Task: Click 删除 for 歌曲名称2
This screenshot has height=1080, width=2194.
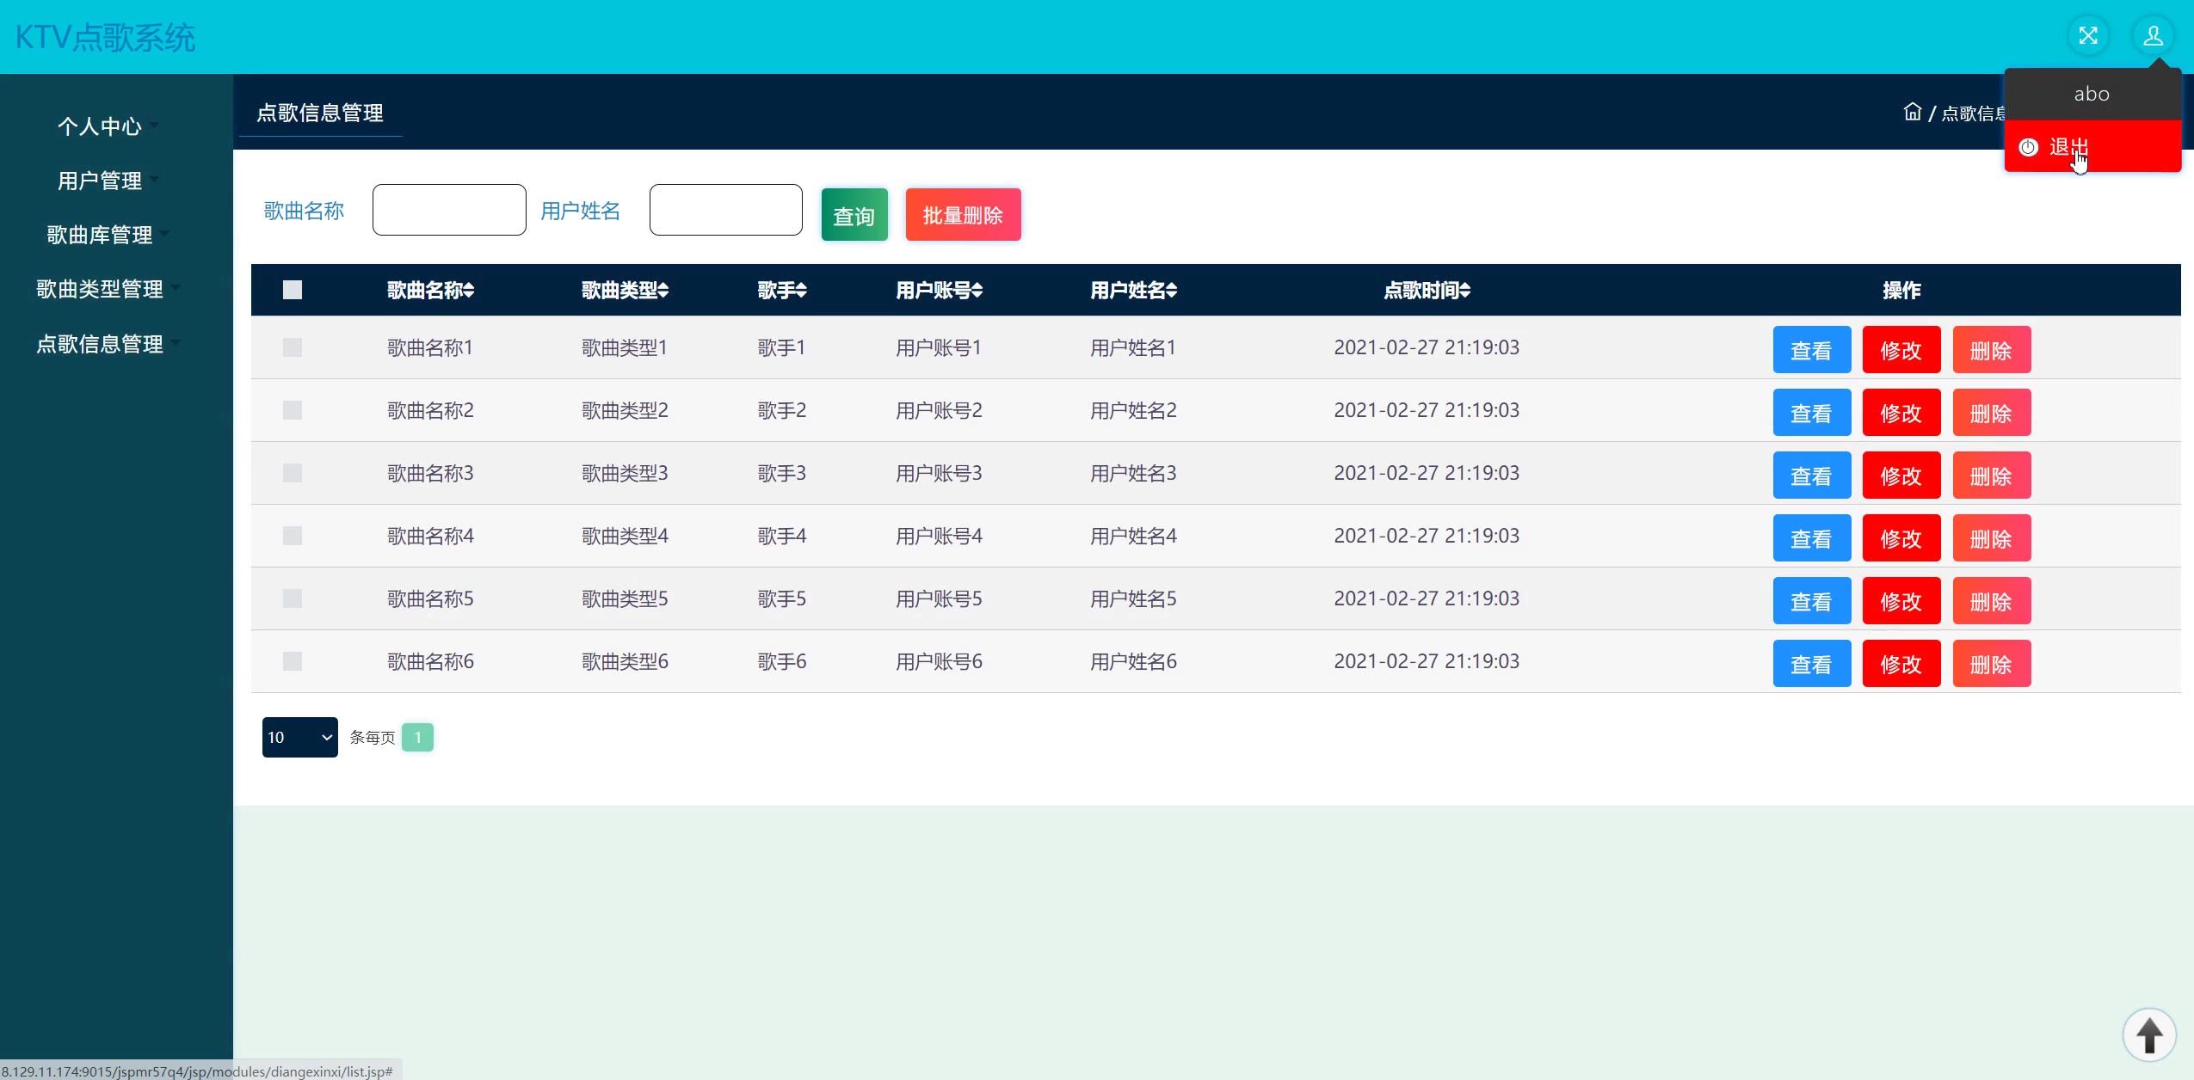Action: (1992, 412)
